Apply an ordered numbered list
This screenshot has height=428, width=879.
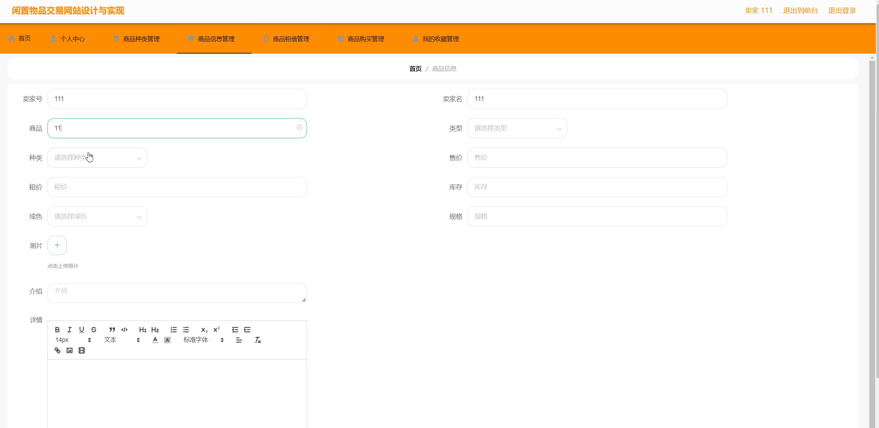coord(174,329)
